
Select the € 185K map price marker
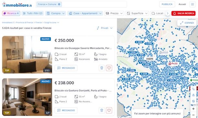tap(141, 55)
